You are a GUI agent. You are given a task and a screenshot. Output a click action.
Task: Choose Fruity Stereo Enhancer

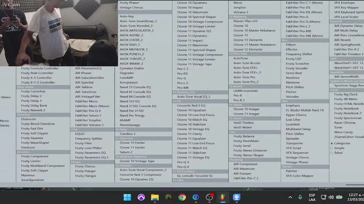250,150
